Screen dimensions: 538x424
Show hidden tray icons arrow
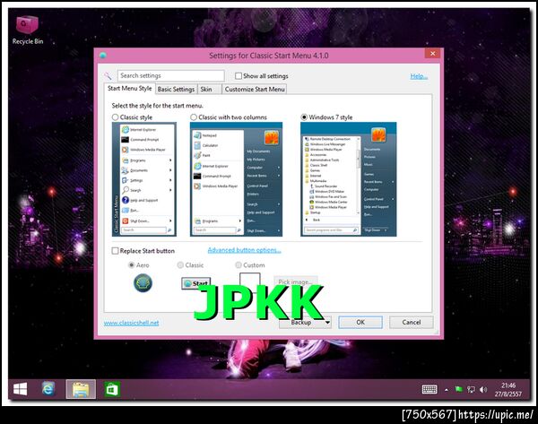447,390
